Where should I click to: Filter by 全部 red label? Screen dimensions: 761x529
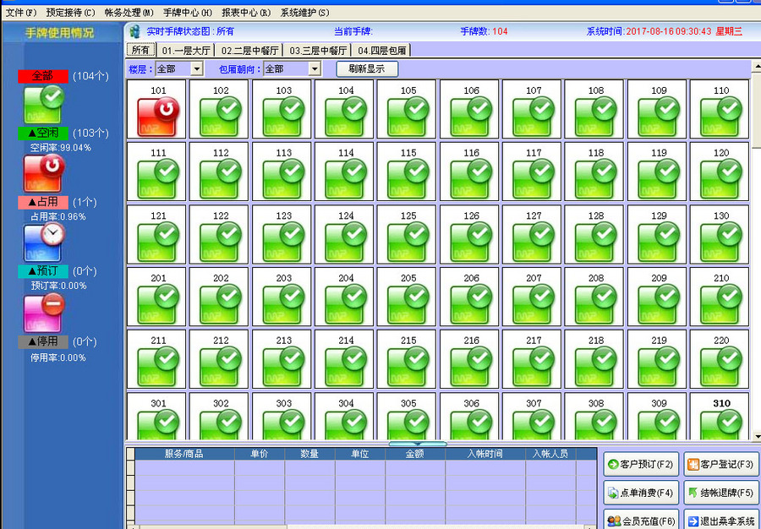43,76
